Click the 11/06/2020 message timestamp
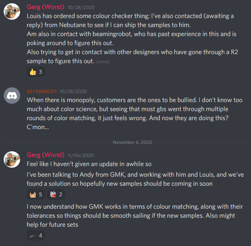Viewport: 251px width, 246px height. pyautogui.click(x=81, y=155)
